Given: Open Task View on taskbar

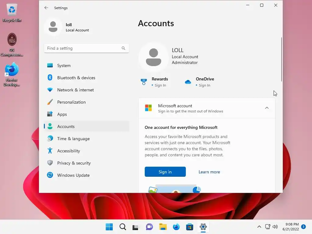Looking at the screenshot, I should point(135,227).
